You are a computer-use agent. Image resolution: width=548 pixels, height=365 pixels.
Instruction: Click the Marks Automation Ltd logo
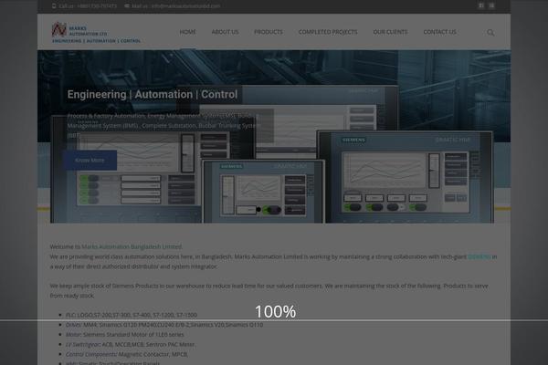point(96,33)
